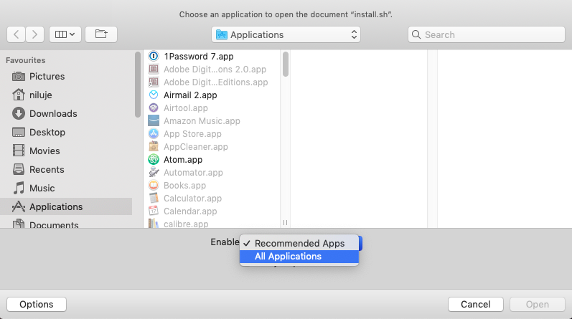The image size is (572, 319).
Task: Select Applications in the sidebar
Action: [x=66, y=206]
